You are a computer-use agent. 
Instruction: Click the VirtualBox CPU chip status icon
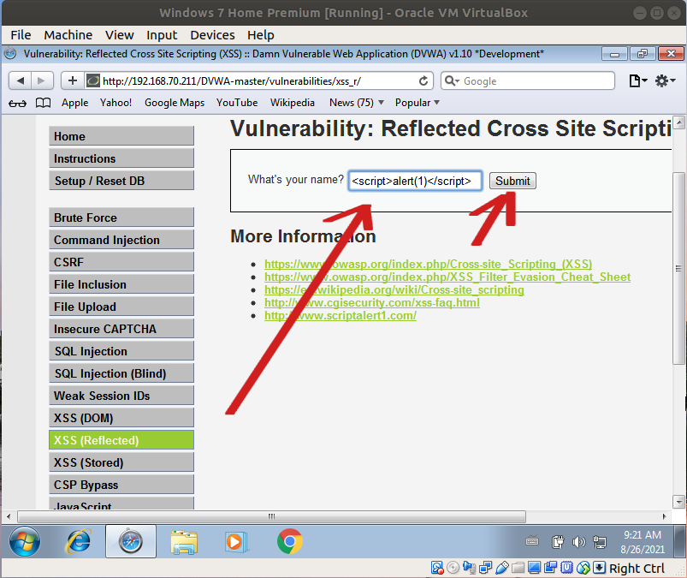[566, 568]
